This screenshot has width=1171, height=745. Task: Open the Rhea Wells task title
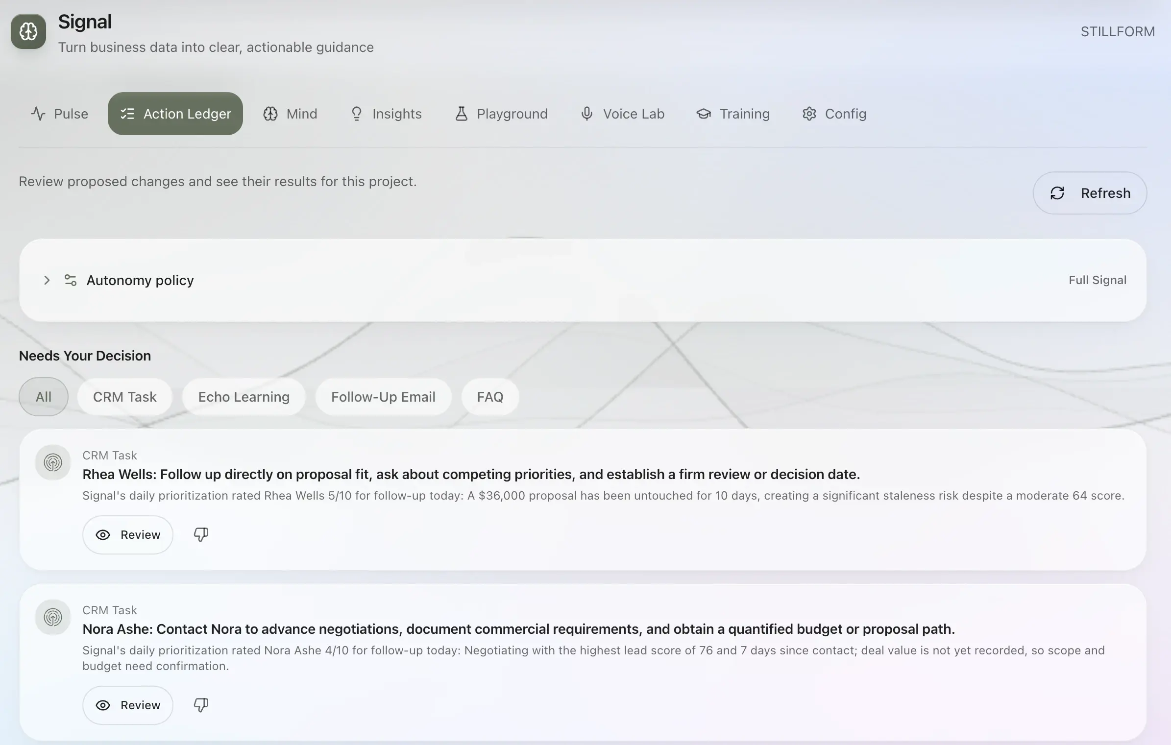471,474
